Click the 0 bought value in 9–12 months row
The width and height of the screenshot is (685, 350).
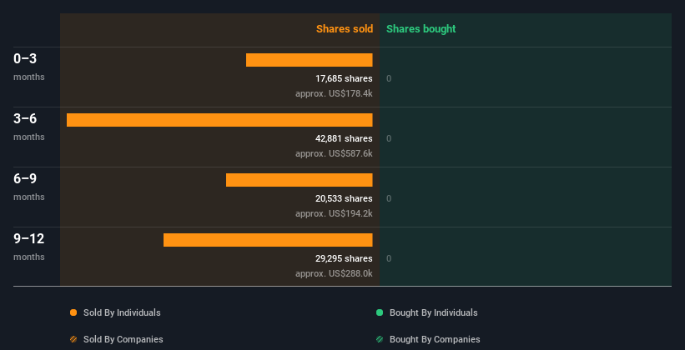[x=389, y=259]
